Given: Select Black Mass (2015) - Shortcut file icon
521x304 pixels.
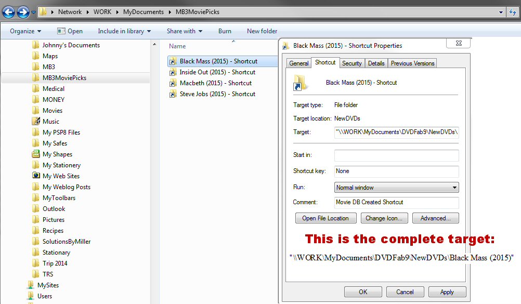Looking at the screenshot, I should tap(173, 61).
